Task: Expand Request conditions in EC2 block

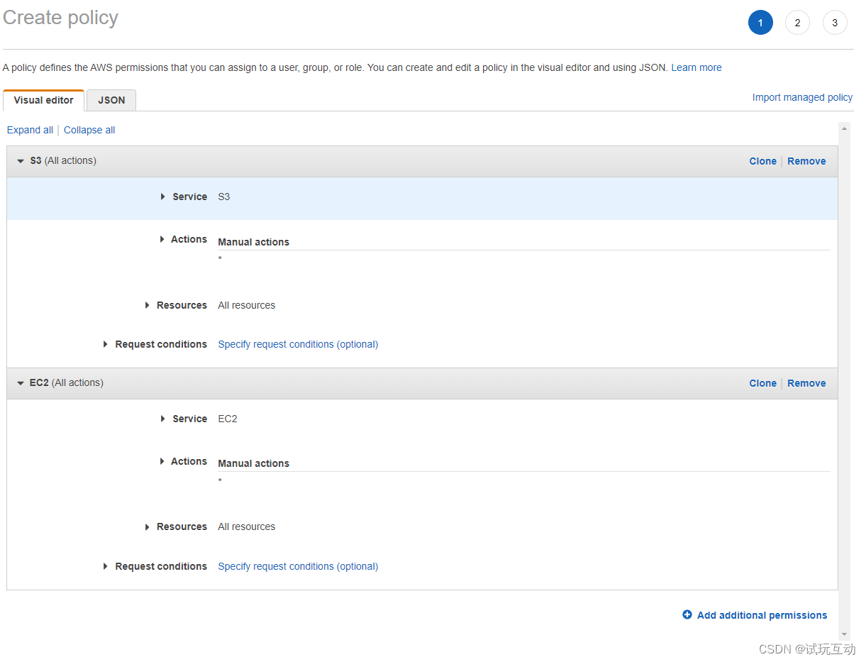Action: point(106,566)
